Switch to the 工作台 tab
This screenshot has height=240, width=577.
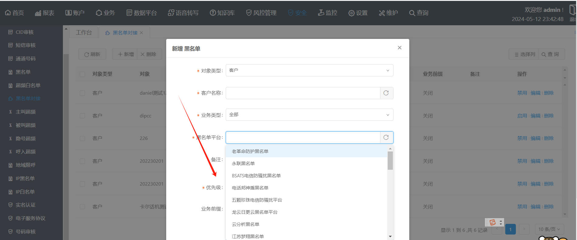pyautogui.click(x=84, y=33)
